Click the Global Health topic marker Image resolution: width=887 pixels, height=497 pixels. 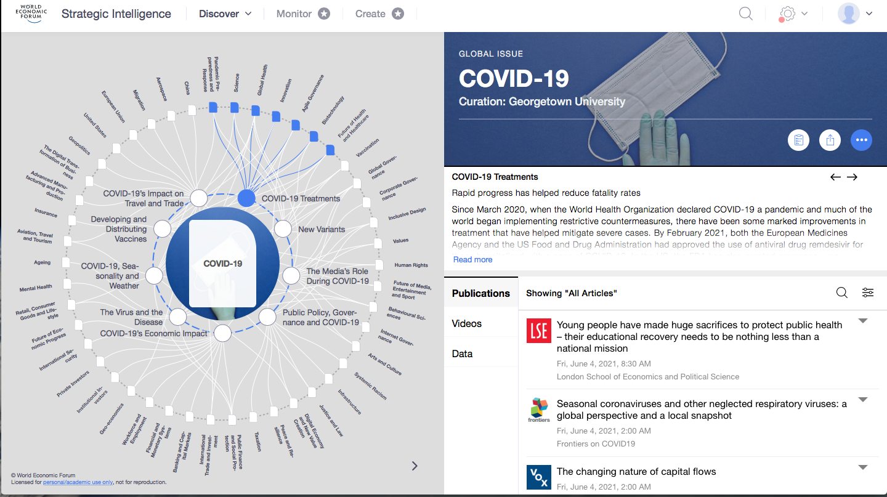click(255, 110)
